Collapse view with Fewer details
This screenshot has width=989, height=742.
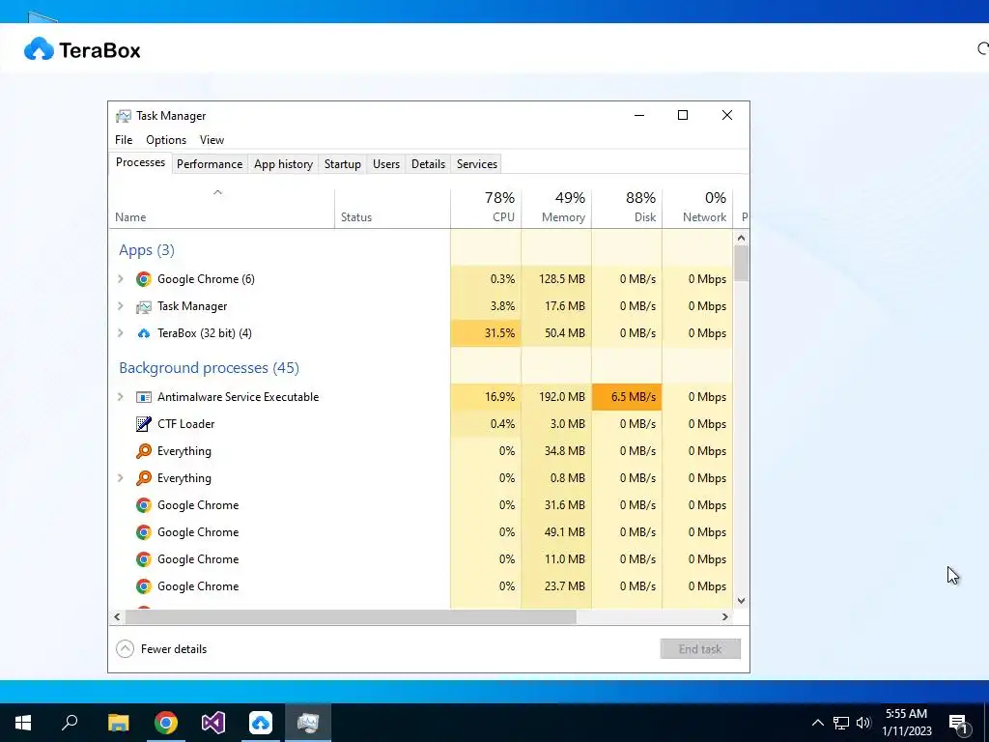[x=161, y=649]
